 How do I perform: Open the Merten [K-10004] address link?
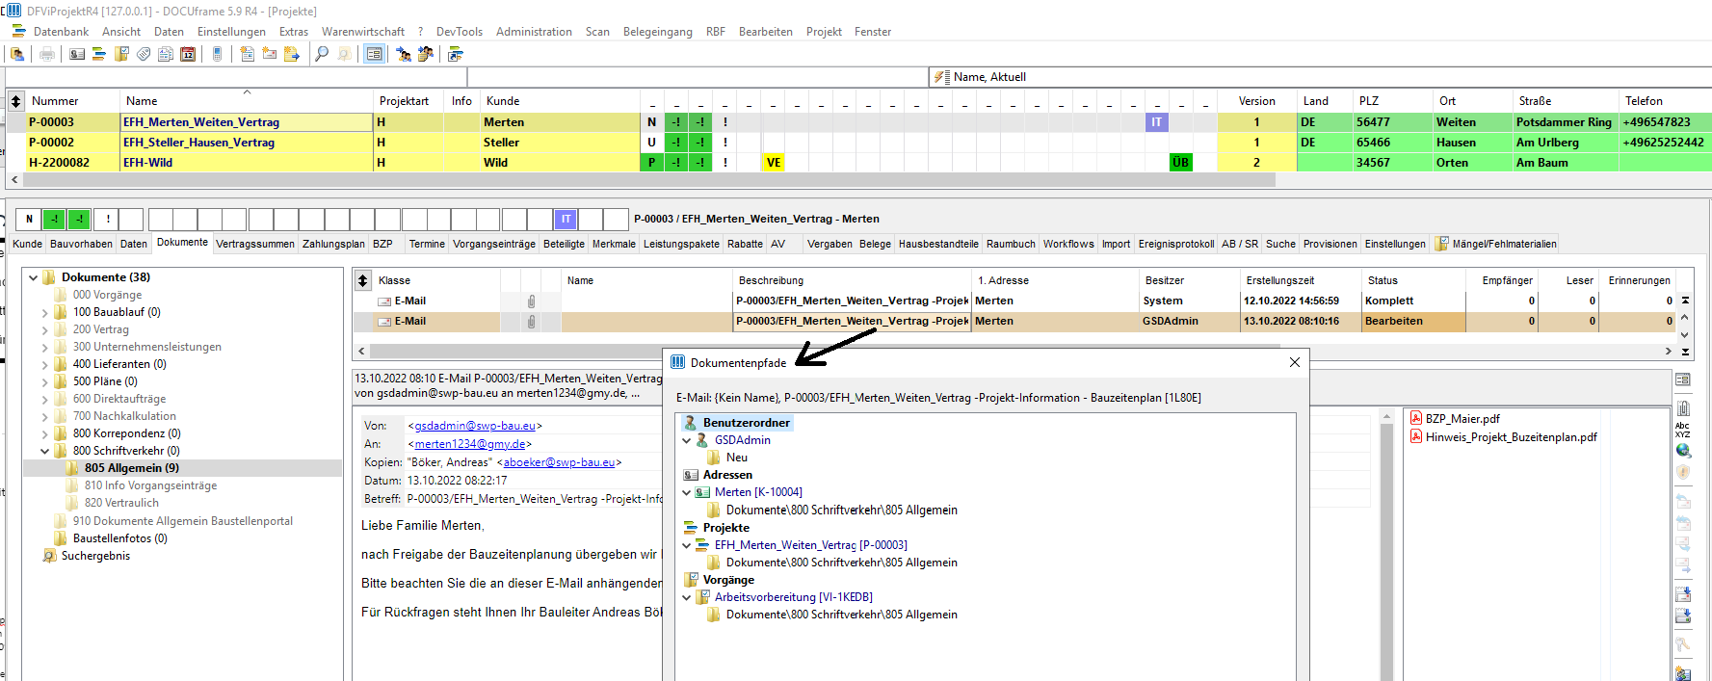tap(758, 492)
